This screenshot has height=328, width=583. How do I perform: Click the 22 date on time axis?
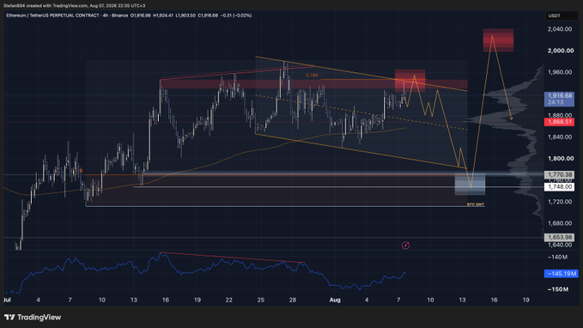(229, 300)
